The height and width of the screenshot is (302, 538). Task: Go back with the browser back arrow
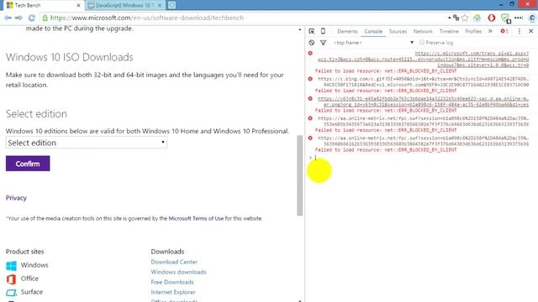point(8,18)
